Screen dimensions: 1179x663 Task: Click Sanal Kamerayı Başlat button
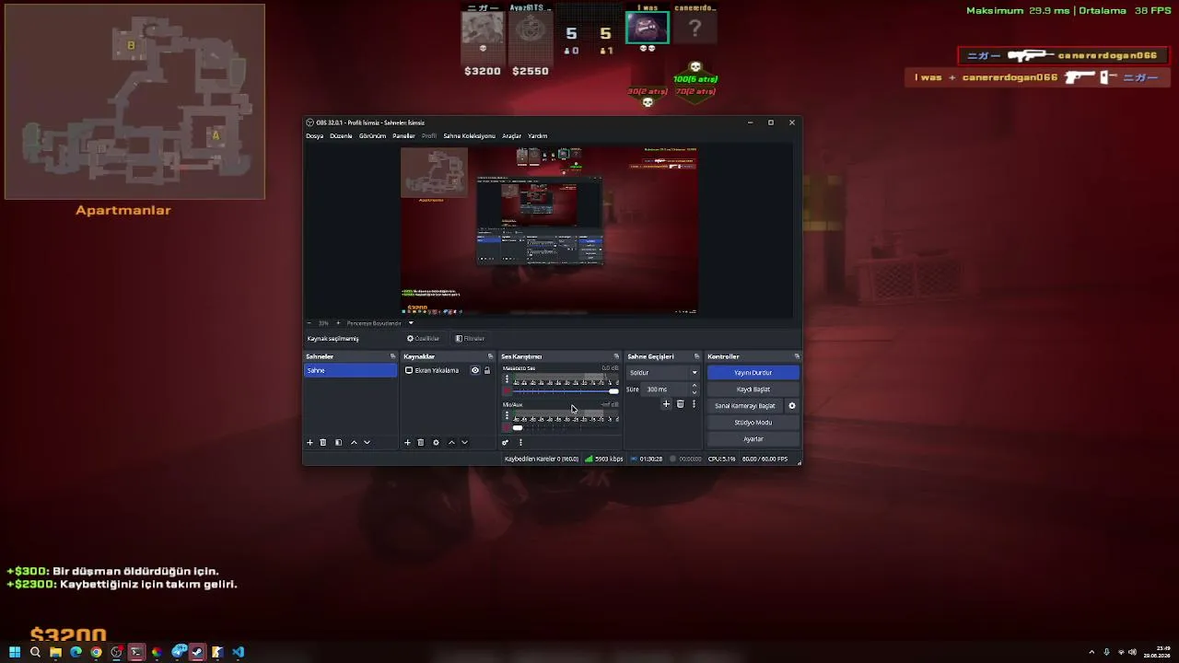coord(745,406)
